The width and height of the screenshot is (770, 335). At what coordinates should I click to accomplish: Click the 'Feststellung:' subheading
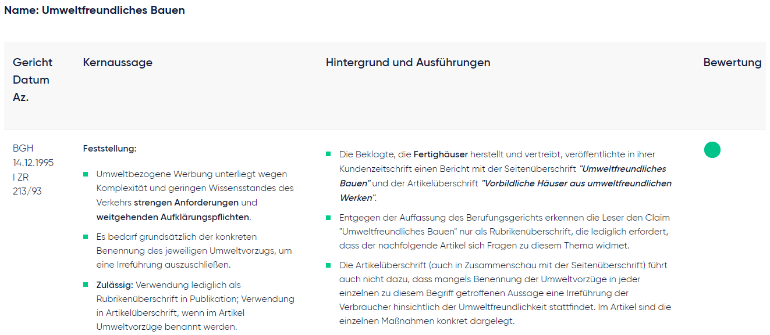(x=109, y=149)
